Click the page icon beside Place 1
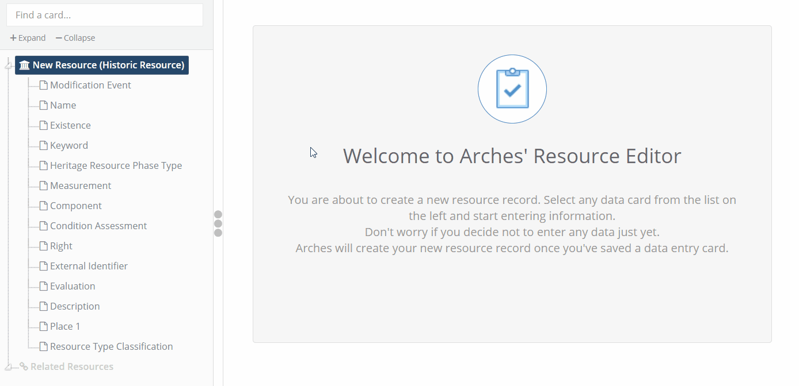The image size is (799, 386). [x=43, y=327]
